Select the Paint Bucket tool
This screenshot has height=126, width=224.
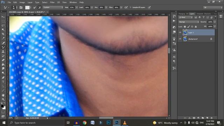coord(3,64)
